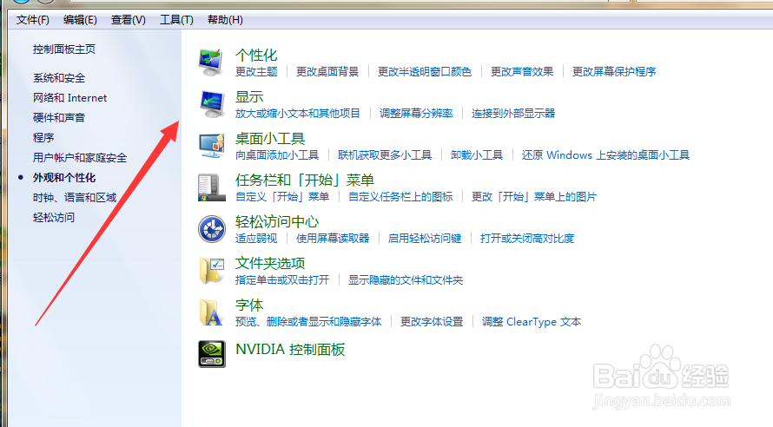
Task: Click 调整屏幕分辨率 link
Action: pyautogui.click(x=416, y=114)
